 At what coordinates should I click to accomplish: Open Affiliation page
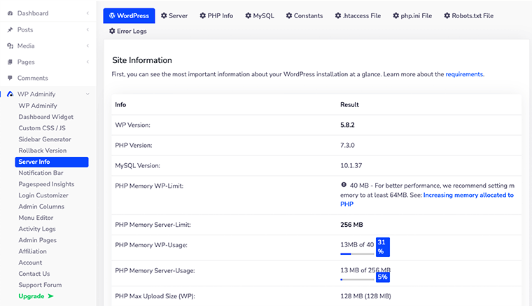coord(33,251)
